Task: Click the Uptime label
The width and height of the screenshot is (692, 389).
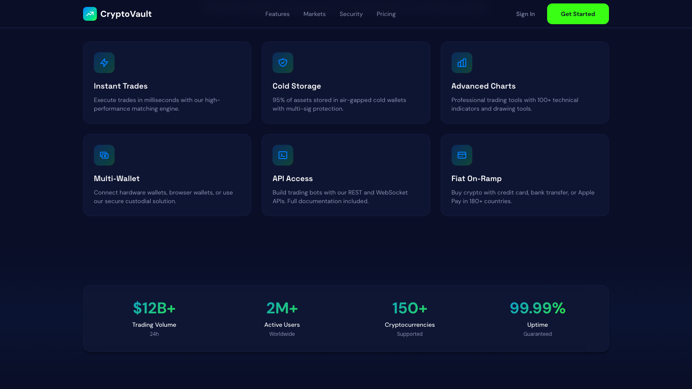Action: pyautogui.click(x=538, y=325)
